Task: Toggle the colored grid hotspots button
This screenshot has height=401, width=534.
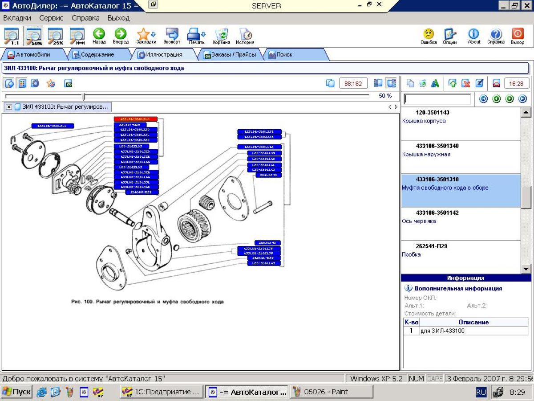Action: (22, 83)
